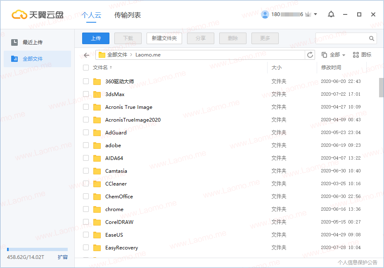Click the 更多 more button
Screen dimensions: 384x268
pyautogui.click(x=265, y=38)
